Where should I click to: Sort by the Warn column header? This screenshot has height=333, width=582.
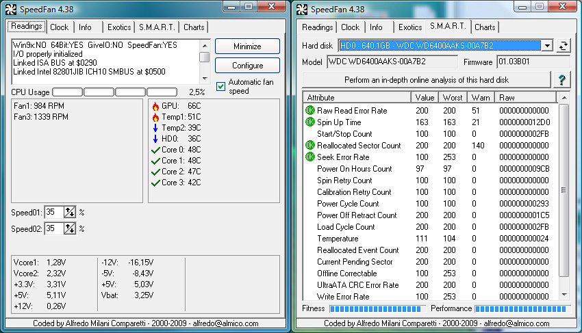click(x=481, y=98)
